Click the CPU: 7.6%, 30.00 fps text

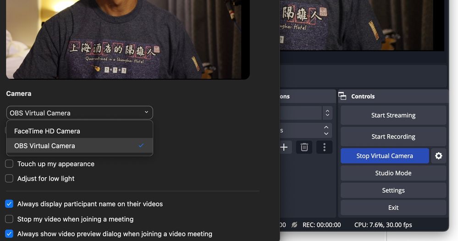(383, 225)
